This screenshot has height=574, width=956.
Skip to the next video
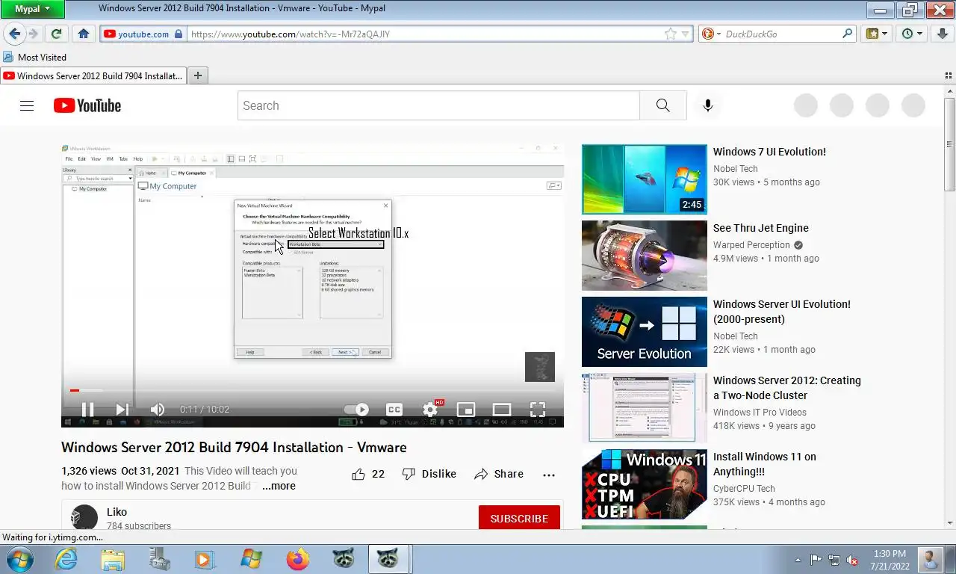click(x=122, y=409)
